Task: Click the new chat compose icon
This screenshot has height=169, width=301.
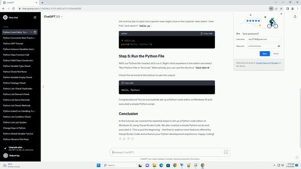Action: [x=35, y=17]
